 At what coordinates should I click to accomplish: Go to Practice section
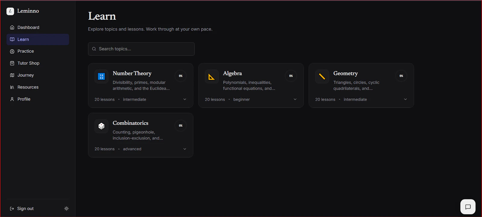tap(38, 51)
